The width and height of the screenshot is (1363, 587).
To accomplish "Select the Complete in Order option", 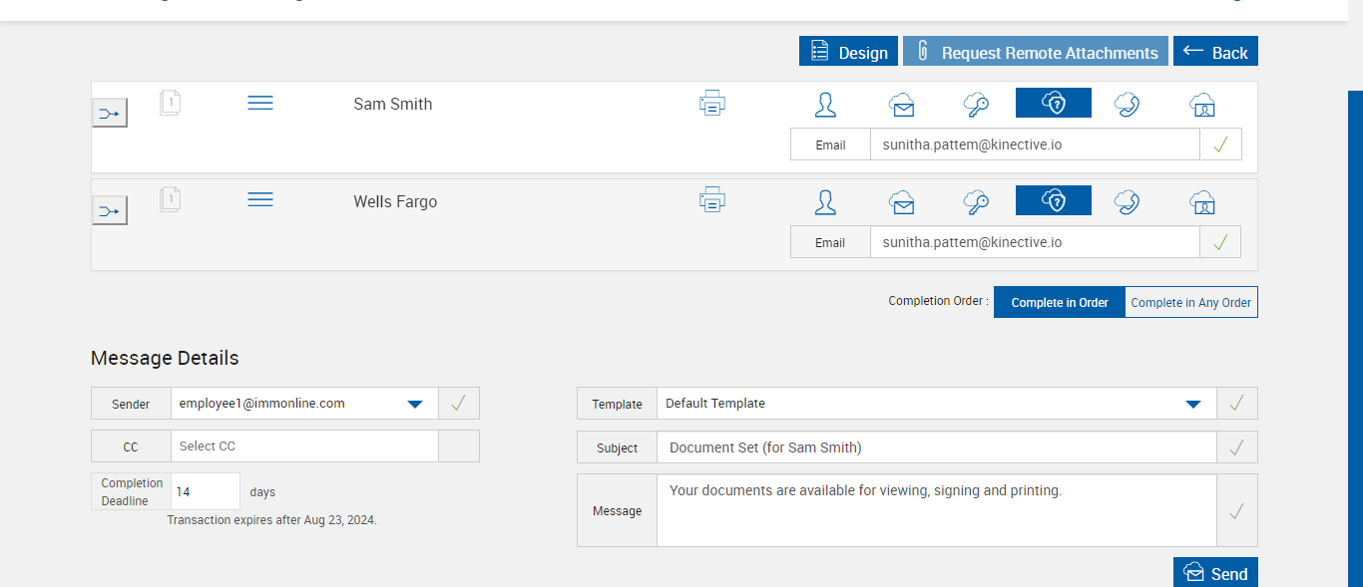I will [x=1060, y=303].
